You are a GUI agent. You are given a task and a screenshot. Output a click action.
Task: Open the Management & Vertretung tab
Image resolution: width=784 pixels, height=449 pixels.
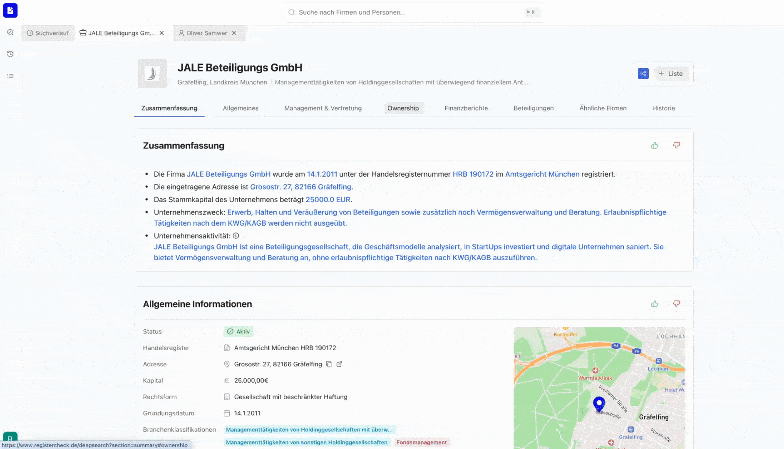[323, 108]
